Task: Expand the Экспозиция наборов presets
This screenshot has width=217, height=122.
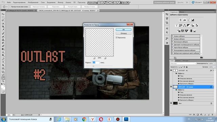Action: [x=172, y=42]
